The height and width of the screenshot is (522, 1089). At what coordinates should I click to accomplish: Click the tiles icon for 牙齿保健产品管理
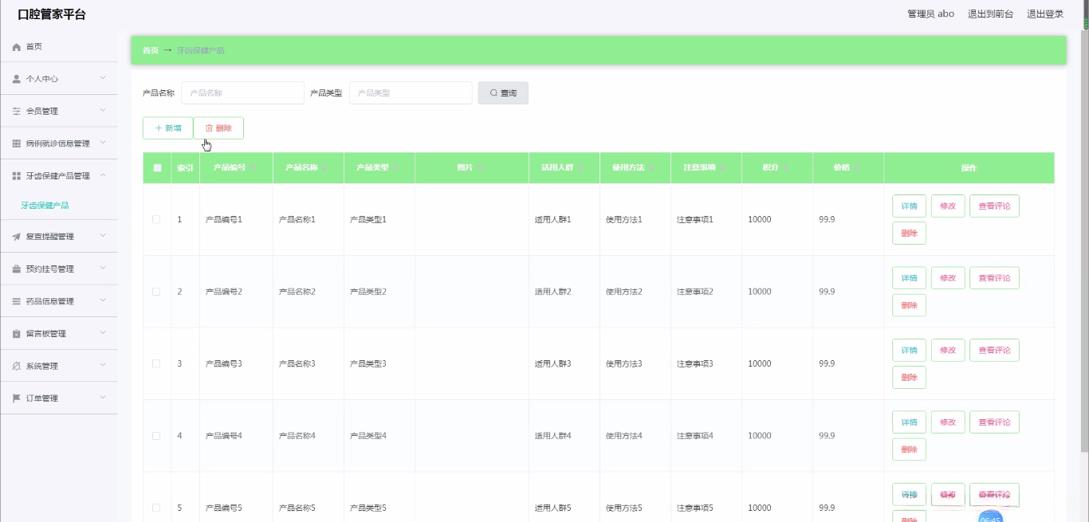pyautogui.click(x=17, y=176)
